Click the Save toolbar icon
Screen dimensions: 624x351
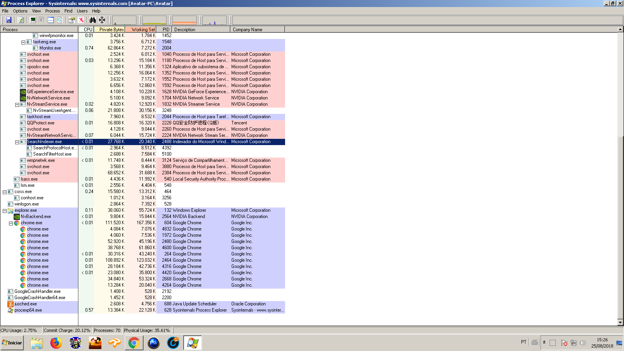click(x=9, y=20)
